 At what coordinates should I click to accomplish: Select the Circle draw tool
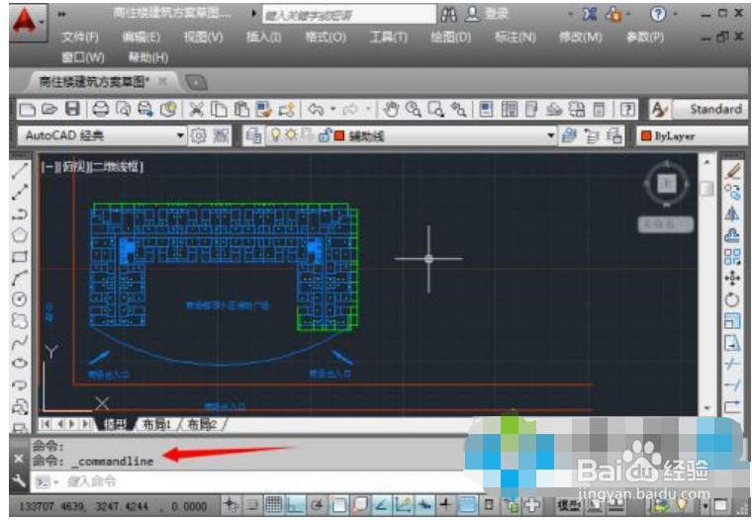(x=20, y=300)
